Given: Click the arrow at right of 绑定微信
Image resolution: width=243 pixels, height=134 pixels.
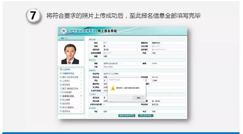Looking at the screenshot, I should click(81, 85).
